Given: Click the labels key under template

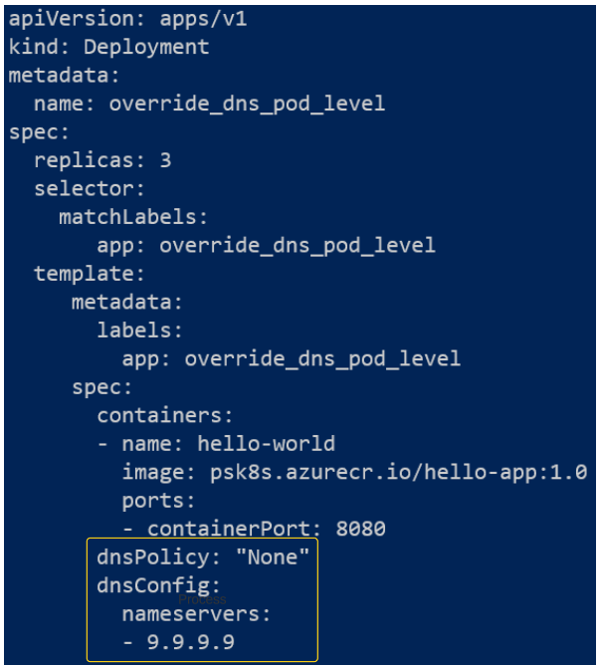Looking at the screenshot, I should pos(140,330).
